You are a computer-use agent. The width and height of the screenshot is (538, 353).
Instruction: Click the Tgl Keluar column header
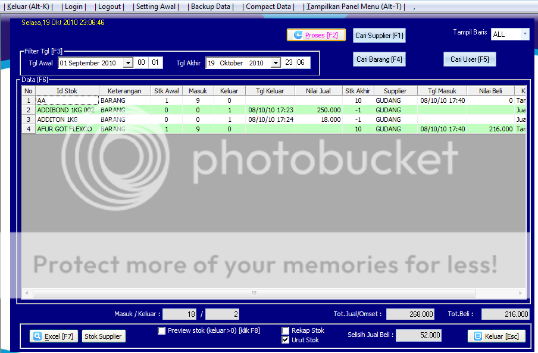point(270,91)
